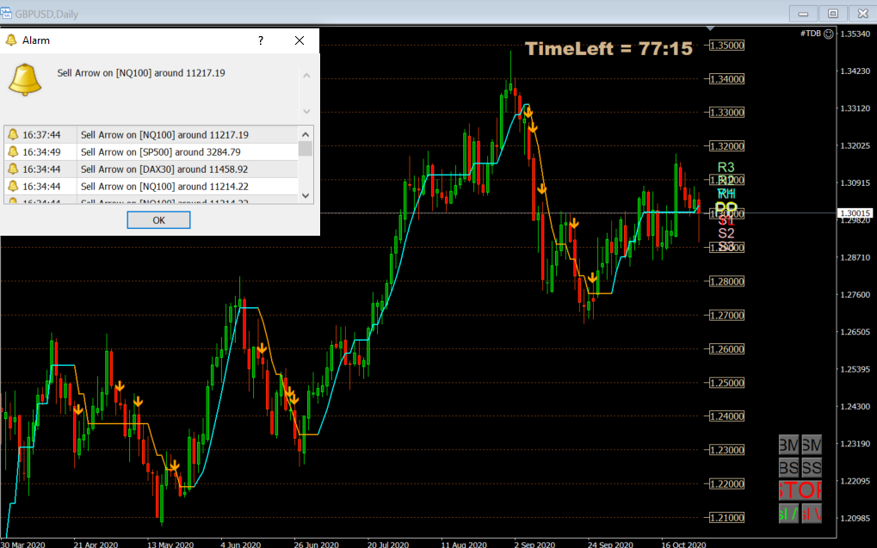Screen dimensions: 877x548
Task: Select the NQ100 around 11217.19 list row
Action: [x=151, y=135]
